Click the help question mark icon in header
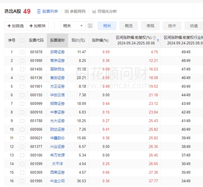203x187 pixels. tap(154, 38)
